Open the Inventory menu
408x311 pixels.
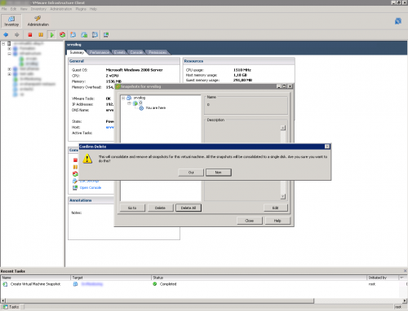38,9
